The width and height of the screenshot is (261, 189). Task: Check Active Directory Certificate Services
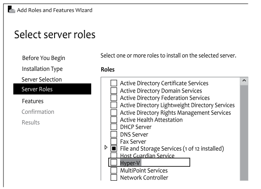coord(113,83)
